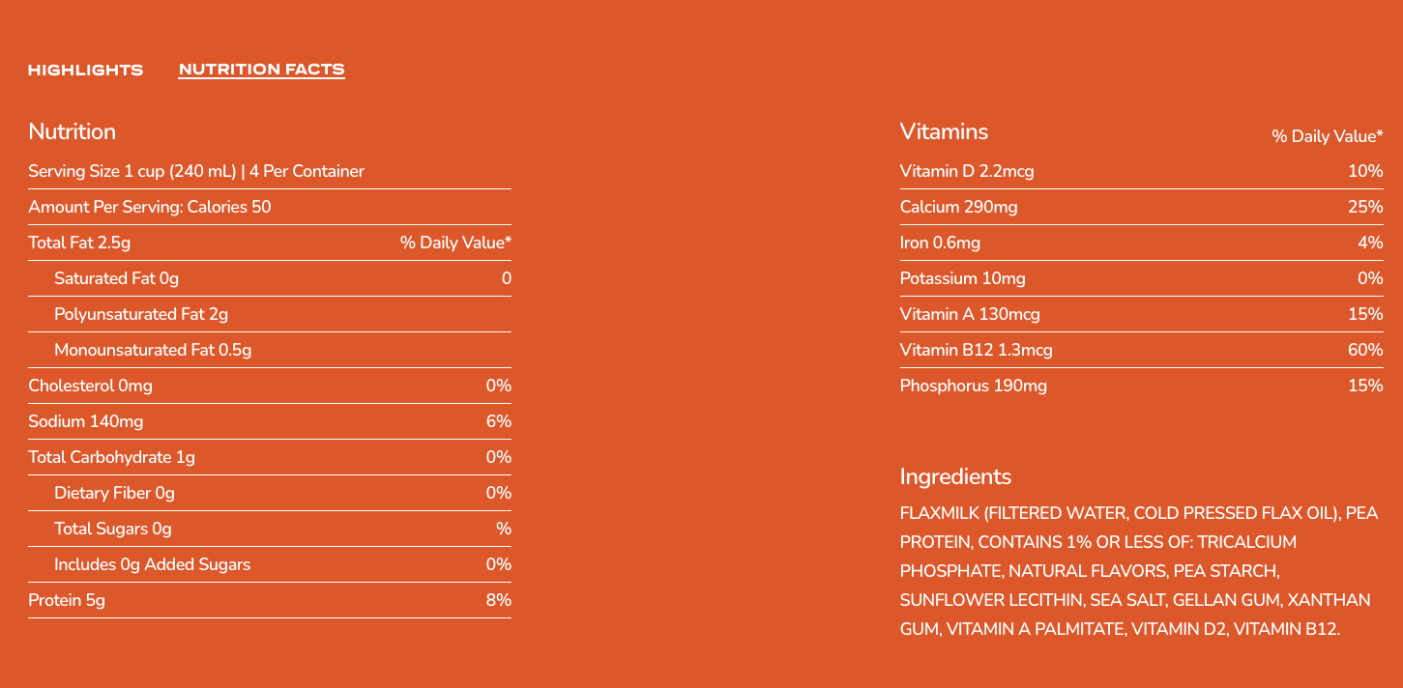1403x688 pixels.
Task: Click the Calories 50 line
Action: click(x=149, y=207)
